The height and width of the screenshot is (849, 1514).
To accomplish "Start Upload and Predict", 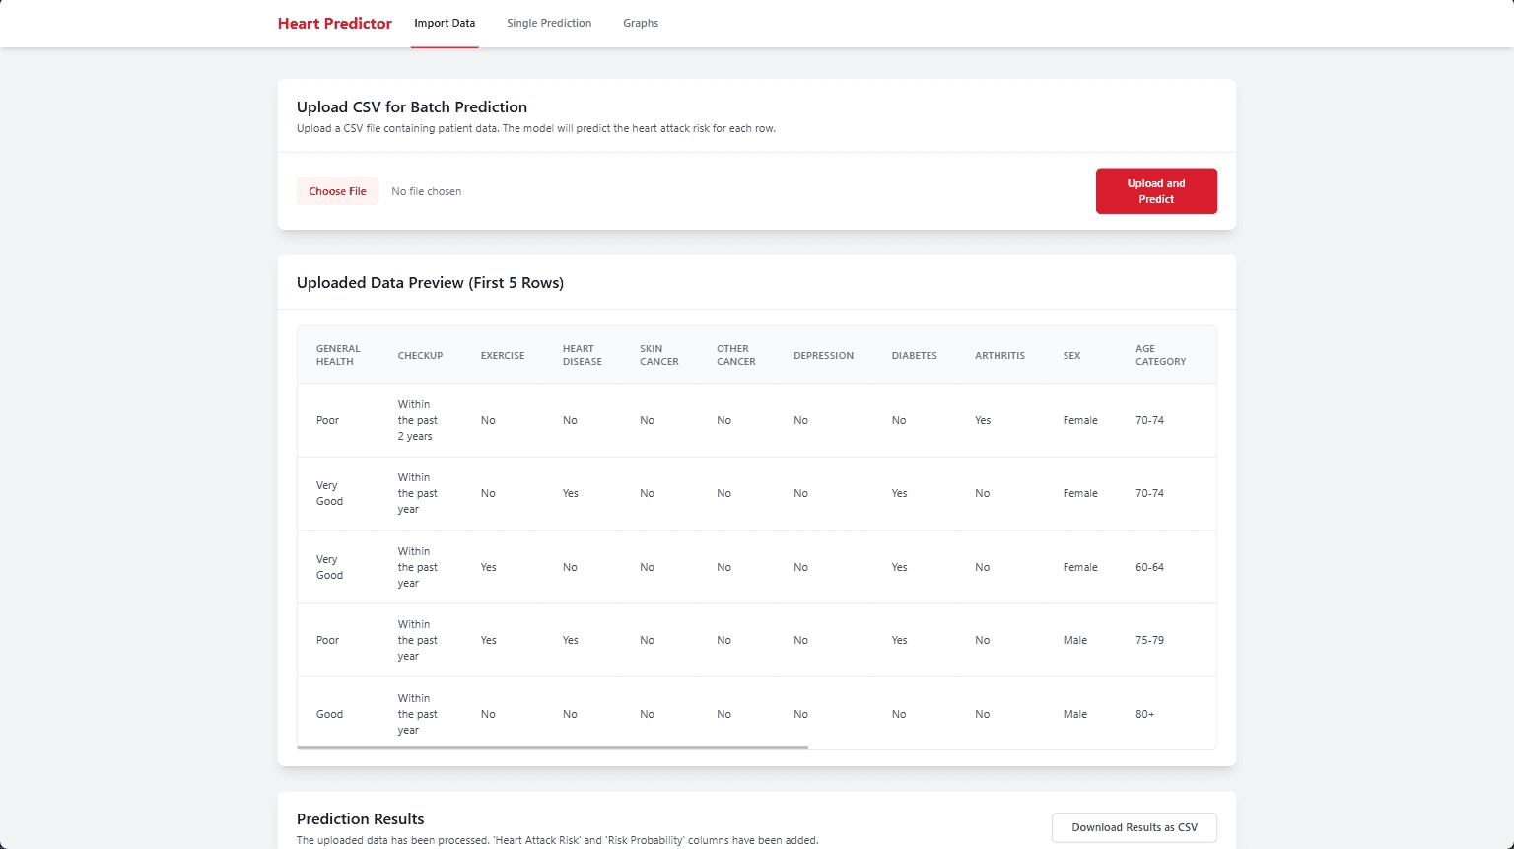I will 1156,191.
